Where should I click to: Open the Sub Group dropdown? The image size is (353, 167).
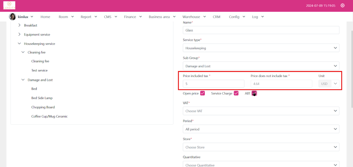pyautogui.click(x=261, y=66)
